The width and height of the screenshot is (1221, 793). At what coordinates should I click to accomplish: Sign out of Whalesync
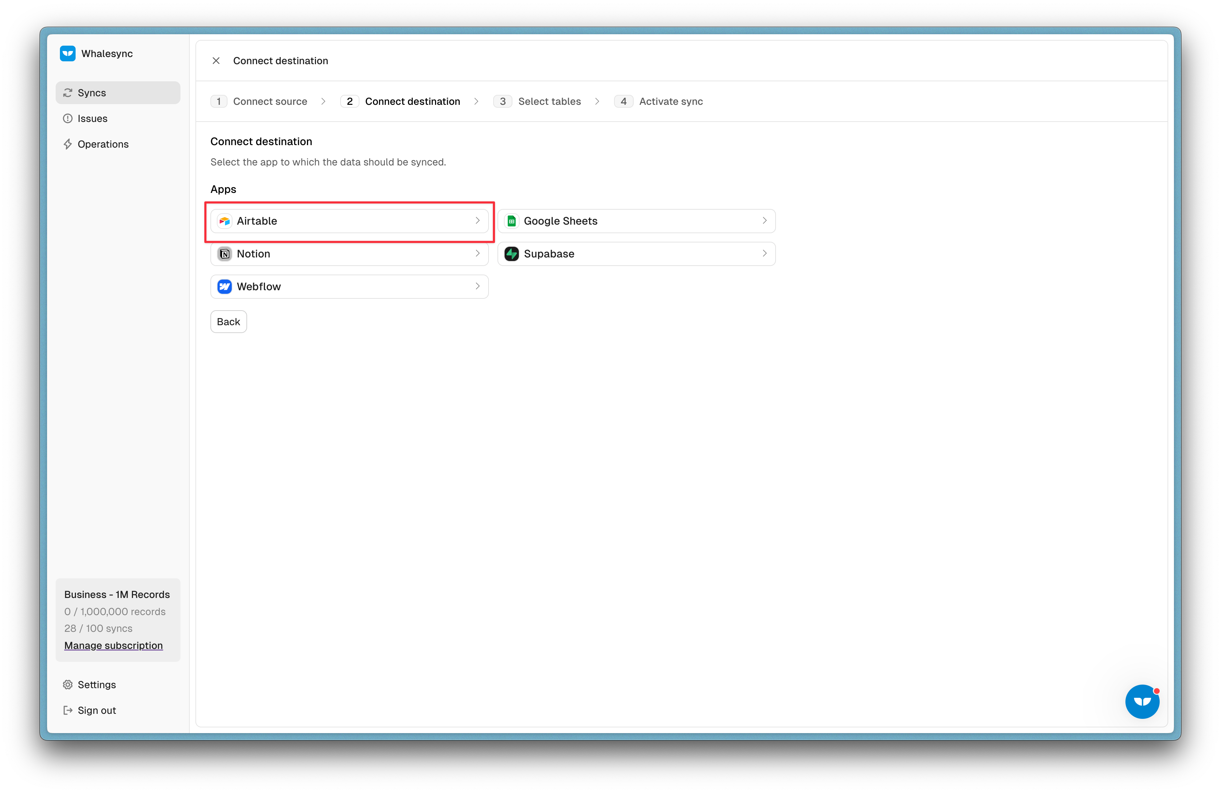pyautogui.click(x=118, y=710)
